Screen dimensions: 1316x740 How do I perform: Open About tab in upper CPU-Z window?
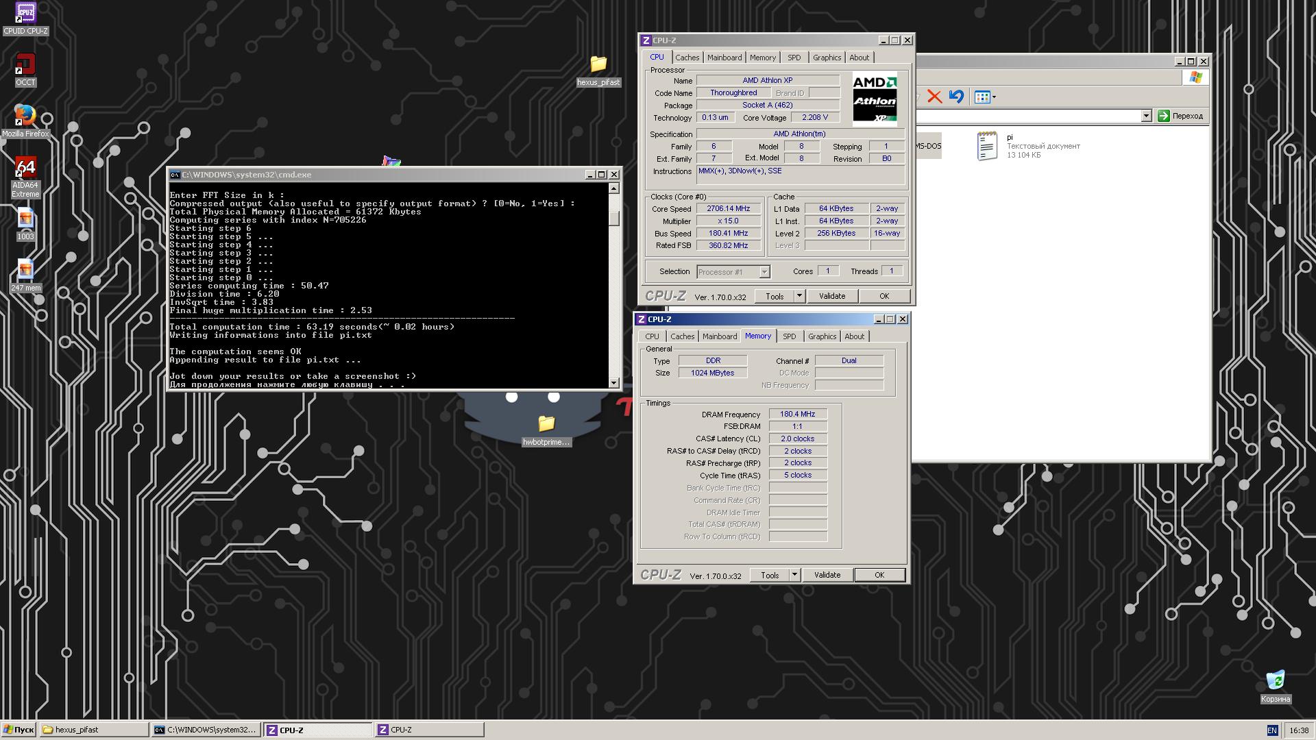coord(859,58)
